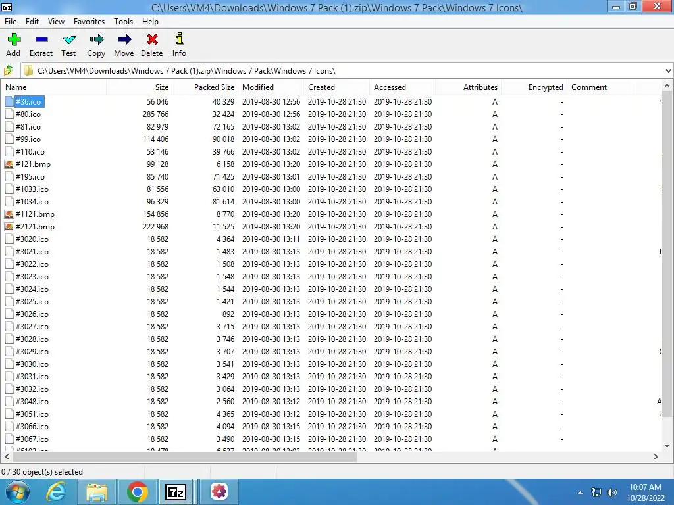Viewport: 674px width, 505px height.
Task: Open the Tools menu
Action: (123, 22)
